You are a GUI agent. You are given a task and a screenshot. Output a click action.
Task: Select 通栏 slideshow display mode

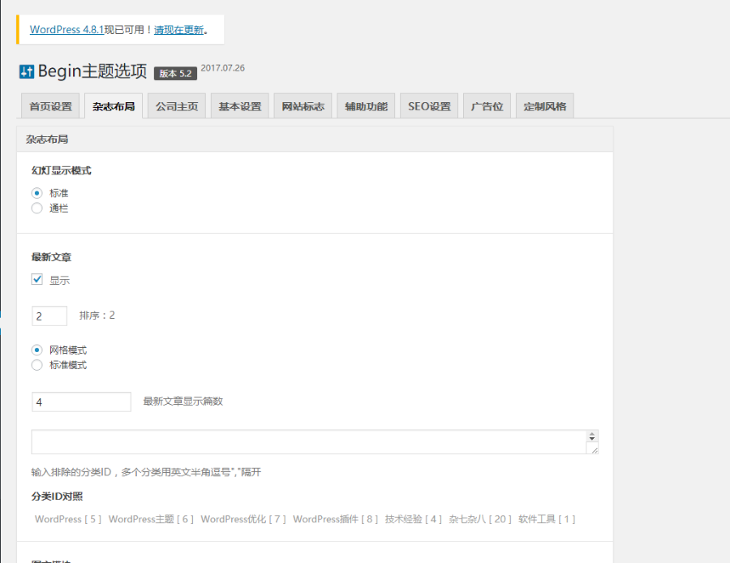click(36, 208)
